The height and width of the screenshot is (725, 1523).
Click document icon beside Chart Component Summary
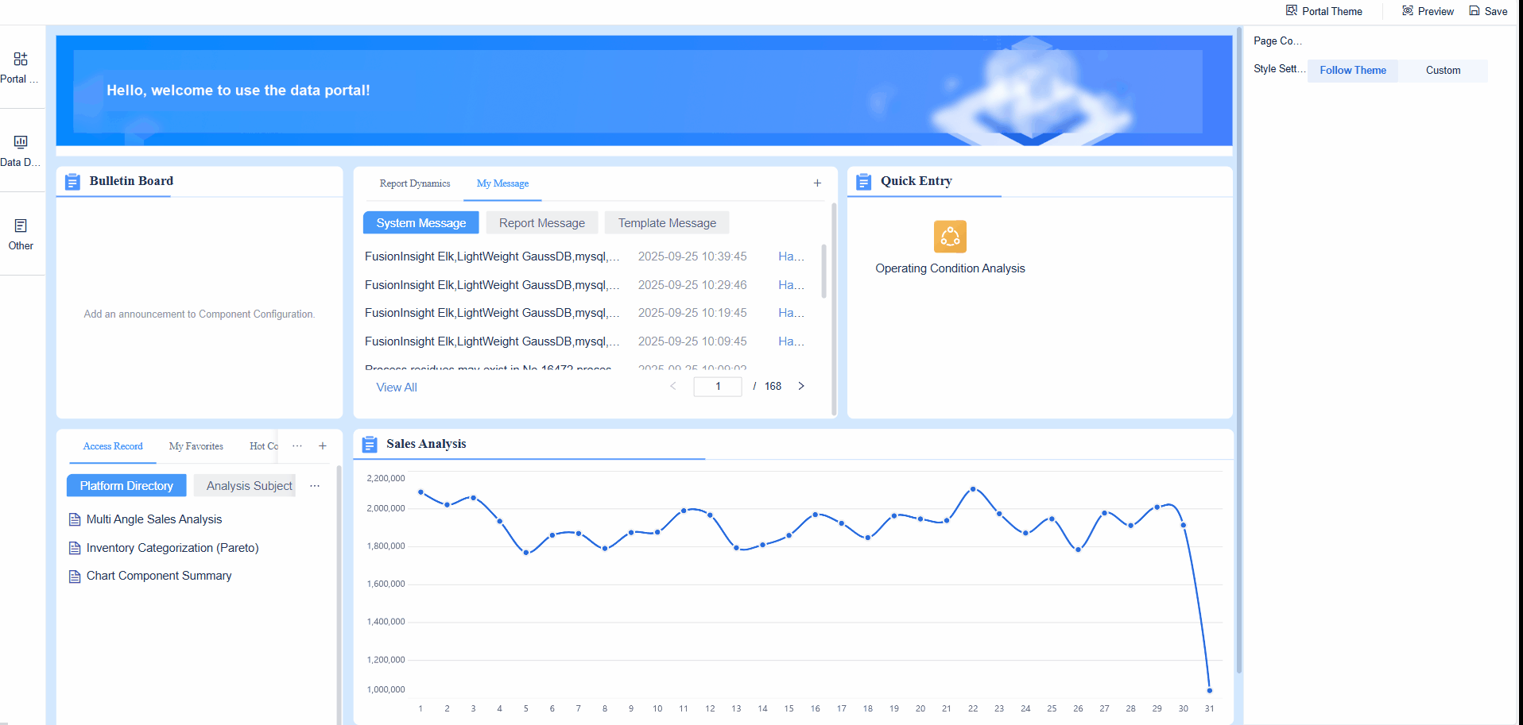pyautogui.click(x=75, y=577)
